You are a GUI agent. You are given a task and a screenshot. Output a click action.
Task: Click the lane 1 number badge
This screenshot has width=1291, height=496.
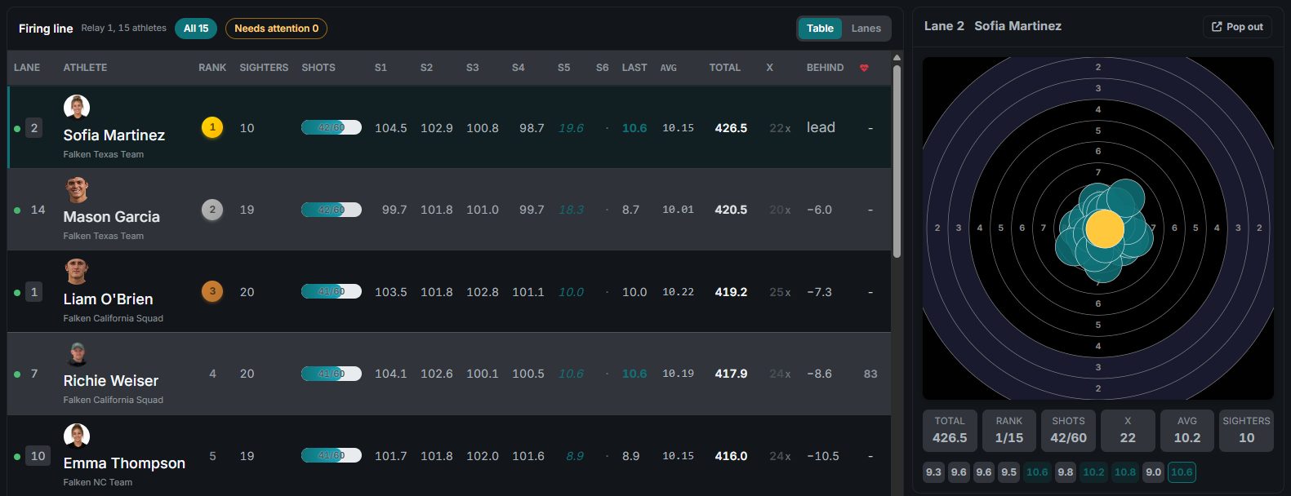(x=33, y=292)
